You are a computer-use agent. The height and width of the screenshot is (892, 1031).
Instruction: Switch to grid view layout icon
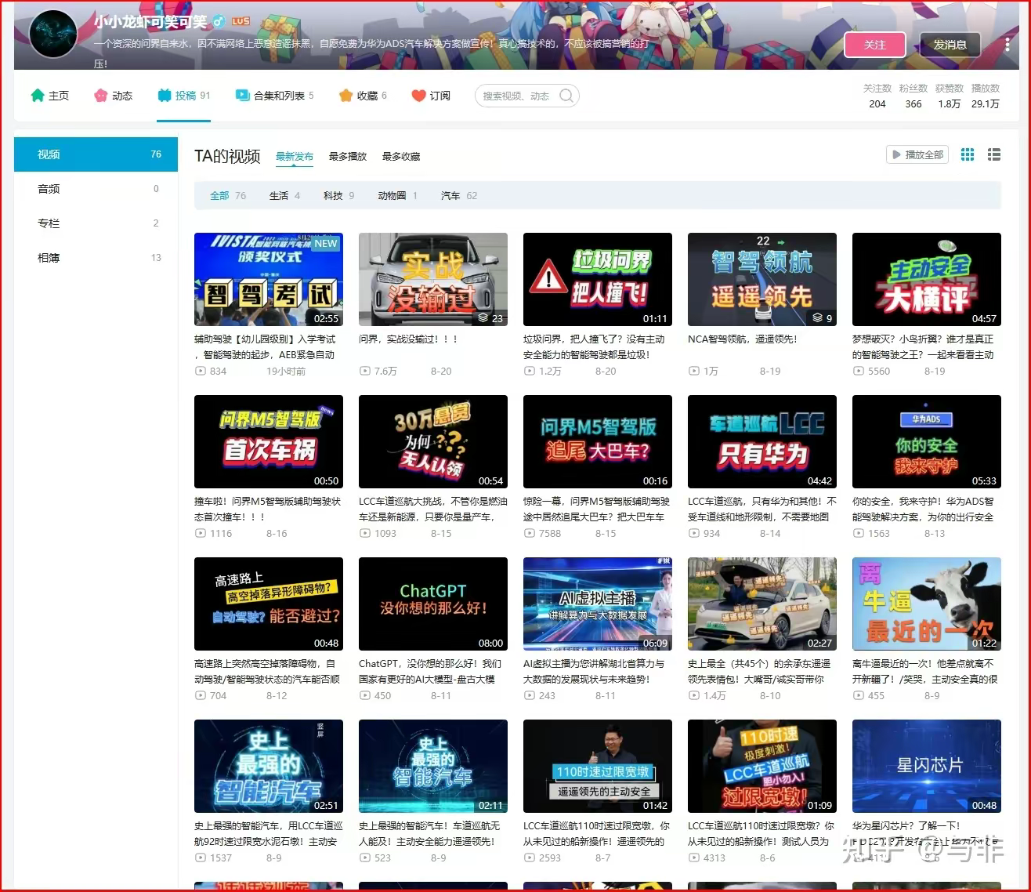point(968,154)
